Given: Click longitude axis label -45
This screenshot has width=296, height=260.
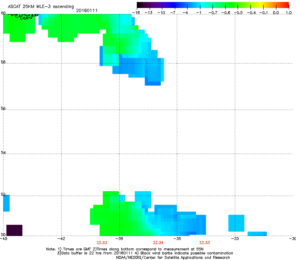Looking at the screenshot, I should 4,239.
